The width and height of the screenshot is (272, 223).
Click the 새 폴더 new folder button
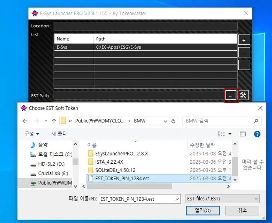tap(59, 134)
